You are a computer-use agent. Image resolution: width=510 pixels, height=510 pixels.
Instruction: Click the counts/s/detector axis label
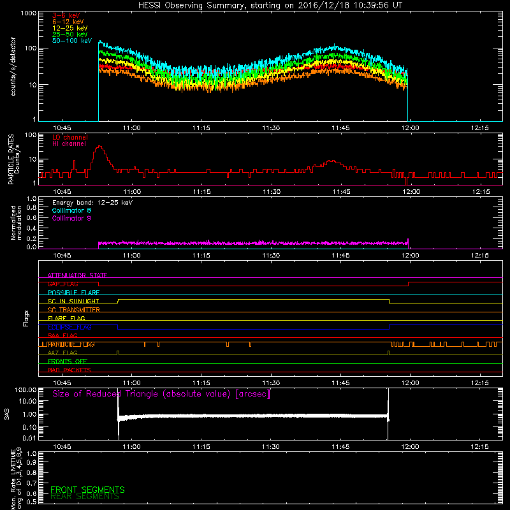coord(13,66)
